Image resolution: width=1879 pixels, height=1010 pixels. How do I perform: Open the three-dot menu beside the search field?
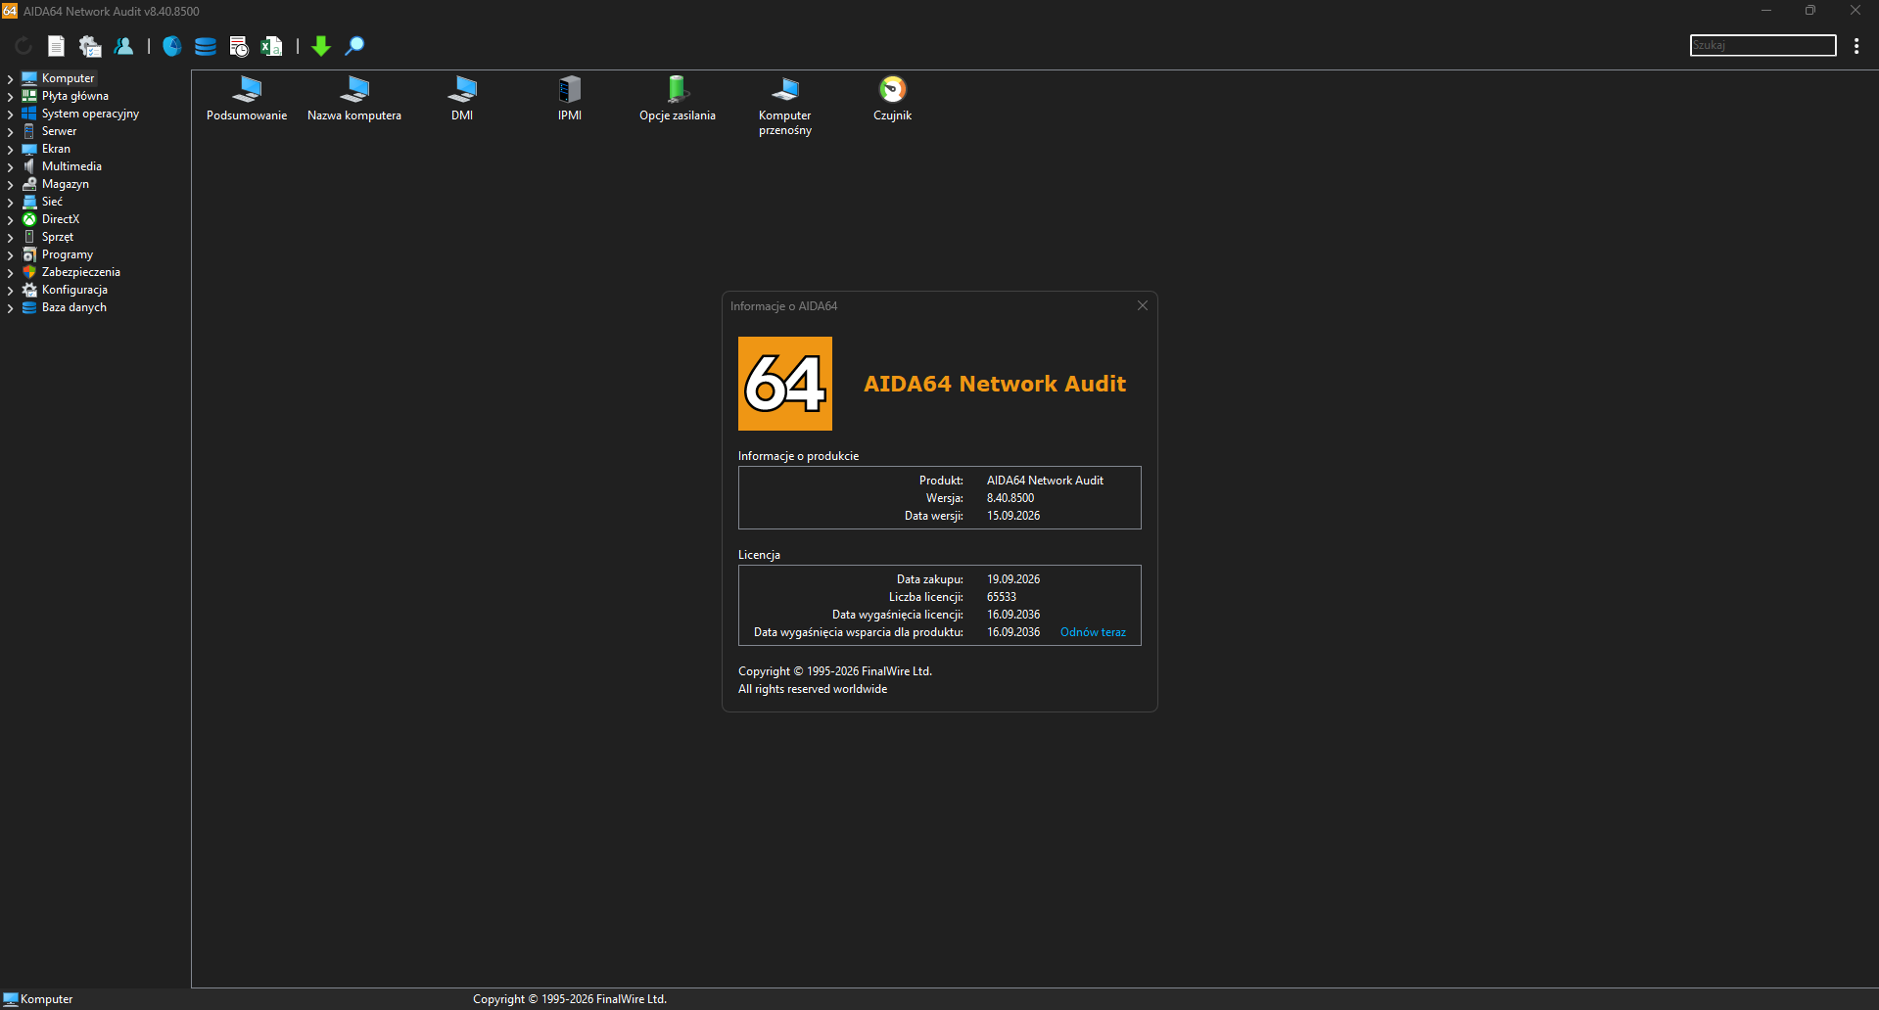(x=1856, y=46)
